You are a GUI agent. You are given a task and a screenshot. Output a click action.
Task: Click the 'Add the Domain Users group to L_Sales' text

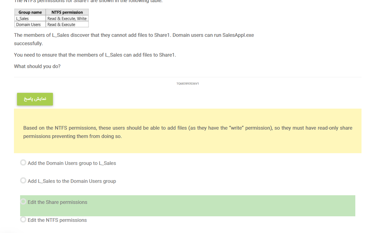pos(72,163)
